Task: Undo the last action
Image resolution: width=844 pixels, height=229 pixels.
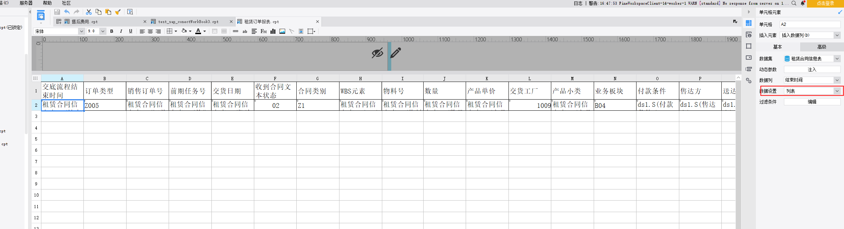Action: 67,12
